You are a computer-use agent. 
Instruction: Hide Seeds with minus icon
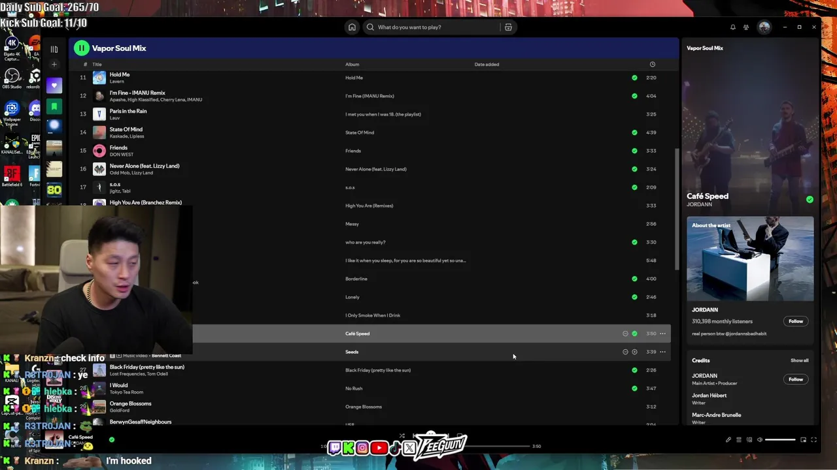tap(625, 352)
